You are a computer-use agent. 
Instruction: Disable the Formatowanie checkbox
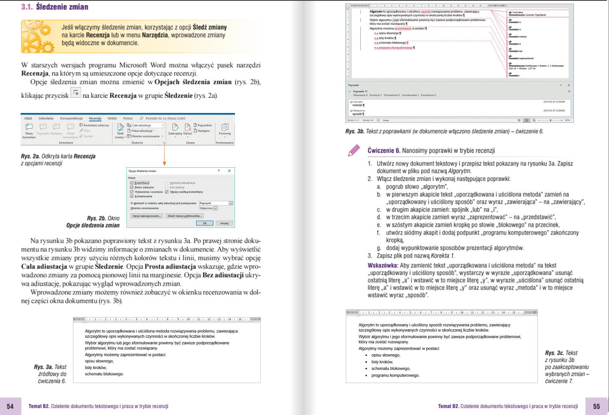[x=132, y=196]
